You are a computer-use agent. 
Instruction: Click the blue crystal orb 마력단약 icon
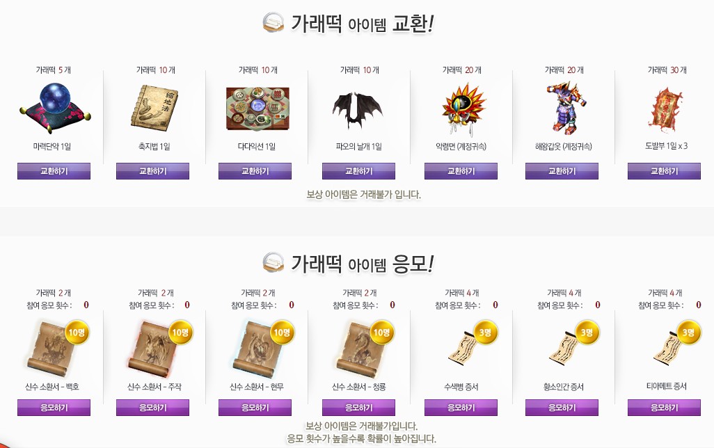click(55, 109)
